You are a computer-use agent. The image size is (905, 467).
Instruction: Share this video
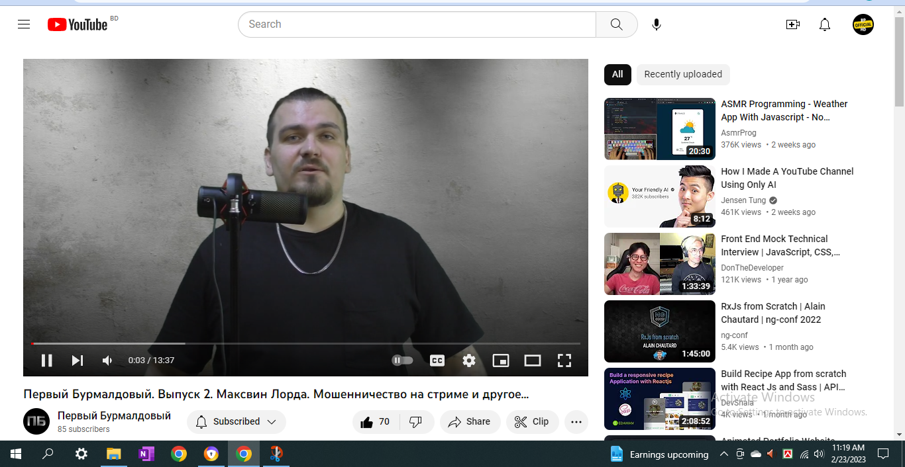tap(470, 422)
